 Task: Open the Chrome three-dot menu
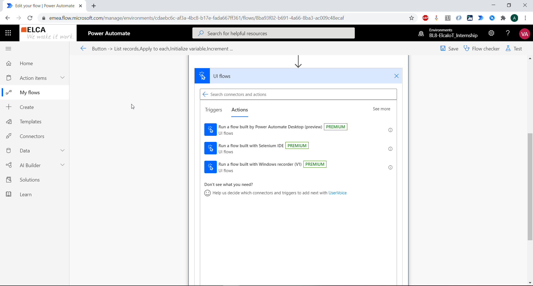click(x=525, y=18)
